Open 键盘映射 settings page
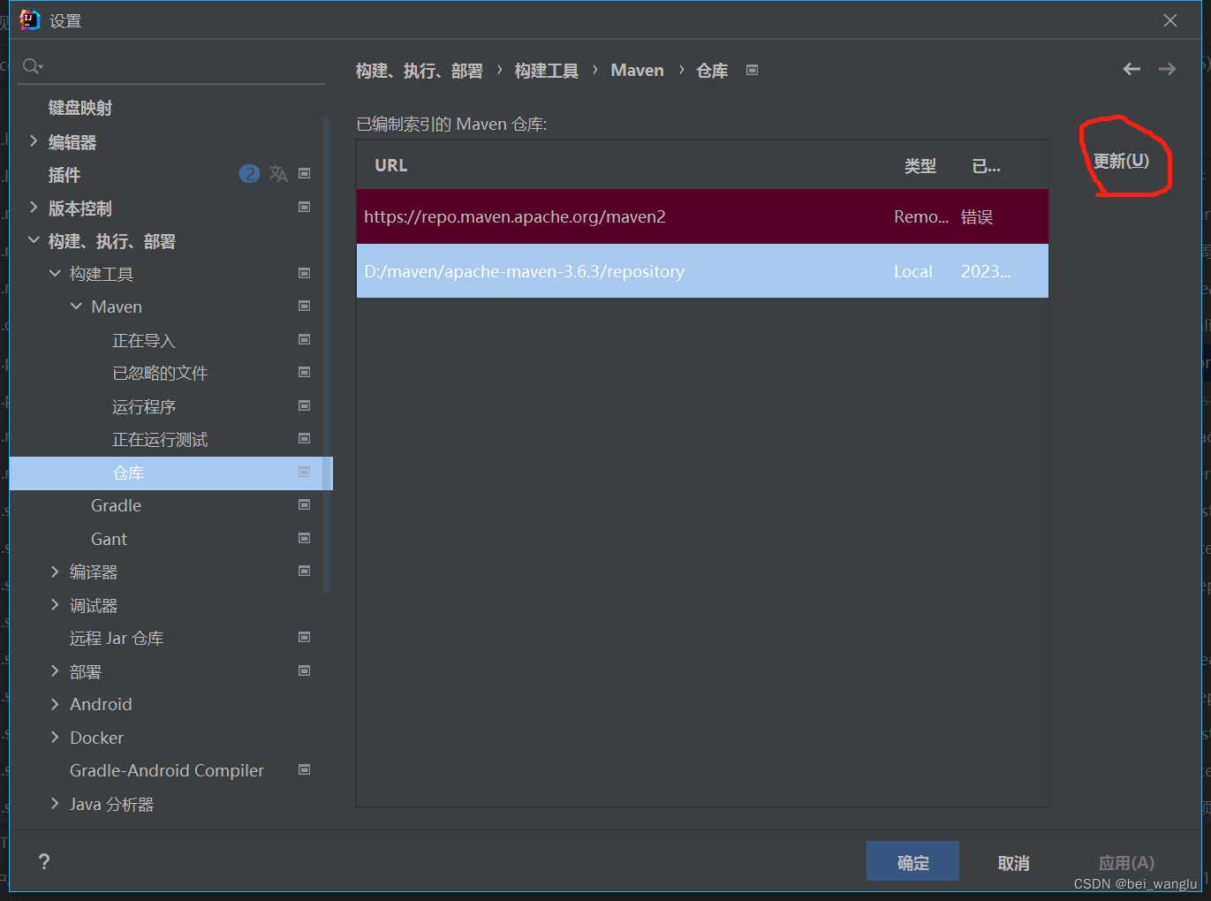This screenshot has height=901, width=1211. [80, 108]
